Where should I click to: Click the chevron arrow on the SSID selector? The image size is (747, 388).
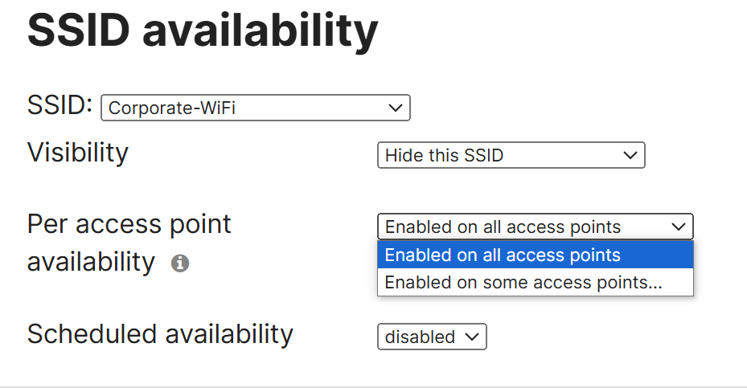coord(396,108)
